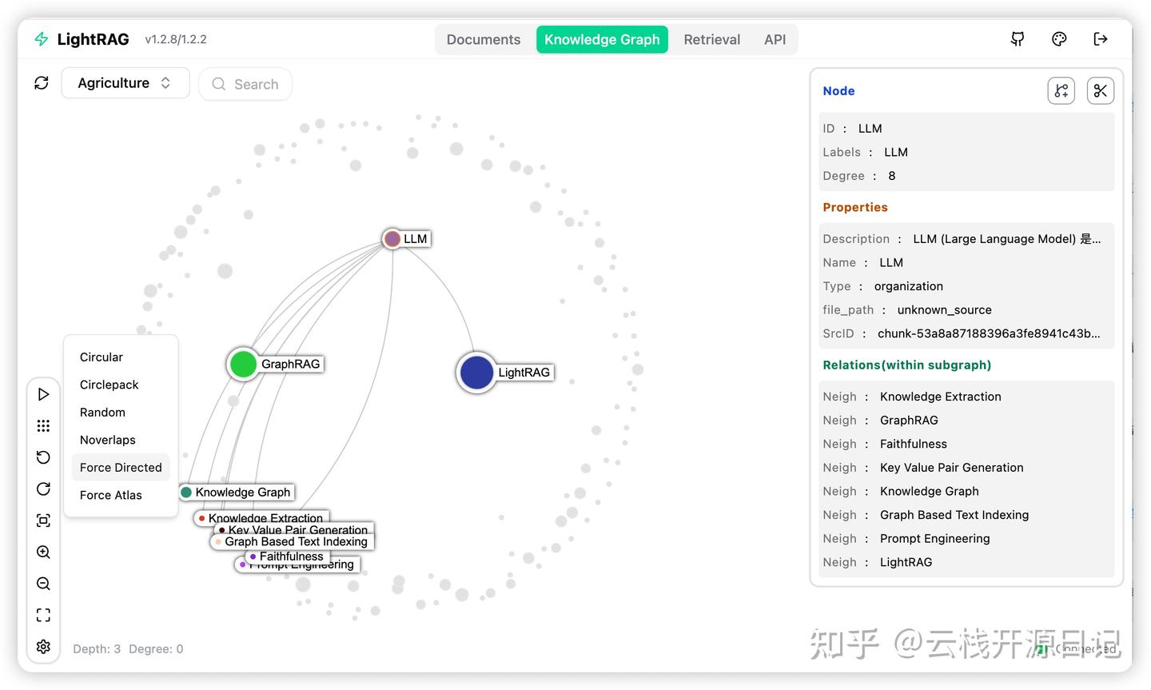Click the Knowledge Extraction neighbor entry
The image size is (1151, 690).
(940, 396)
